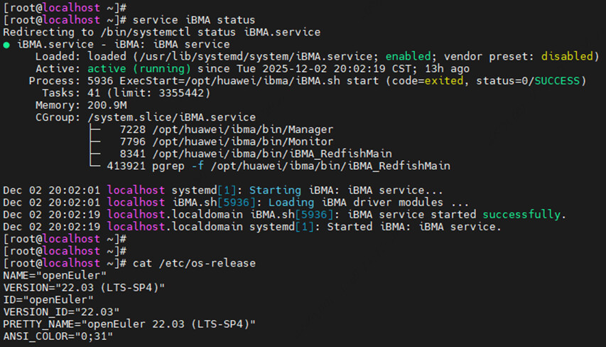The image size is (606, 347).
Task: Click the VERSION_ID="22.03" line
Action: (61, 311)
